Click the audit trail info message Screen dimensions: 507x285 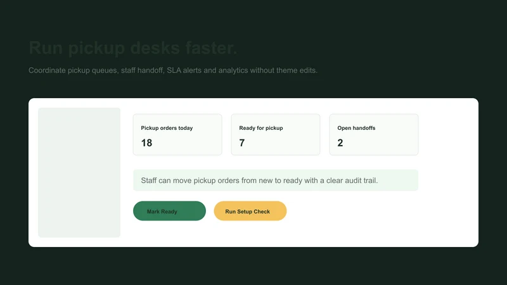(x=276, y=180)
